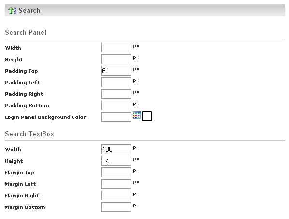Click the Search Panel Height field
Viewport: 289px width, 219px height.
point(116,59)
